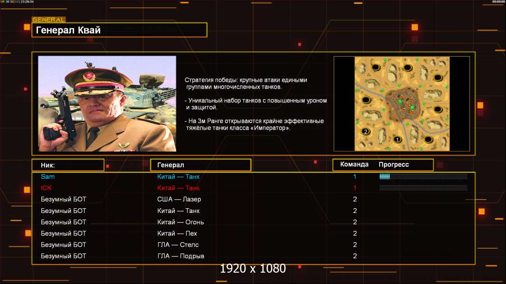Screen dimensions: 506x284
Task: Click the red player name 'ICK'
Action: point(46,188)
